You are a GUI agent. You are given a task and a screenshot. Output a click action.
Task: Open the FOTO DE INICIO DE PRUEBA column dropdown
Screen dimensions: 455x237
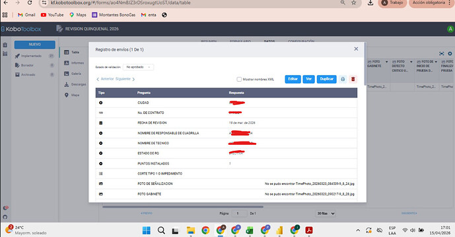[436, 62]
